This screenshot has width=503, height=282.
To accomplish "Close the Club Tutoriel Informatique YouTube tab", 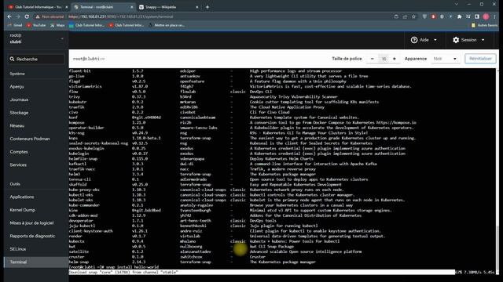I will click(x=66, y=7).
